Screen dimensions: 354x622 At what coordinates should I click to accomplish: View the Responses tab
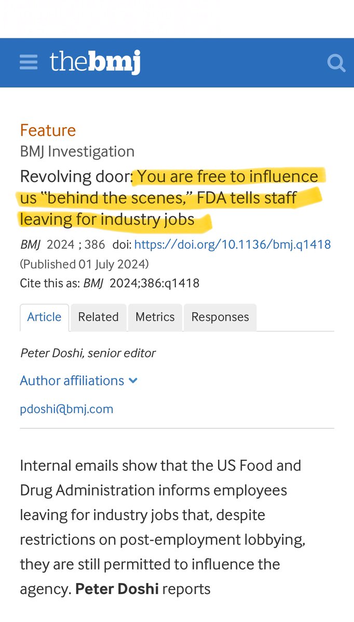pos(220,317)
